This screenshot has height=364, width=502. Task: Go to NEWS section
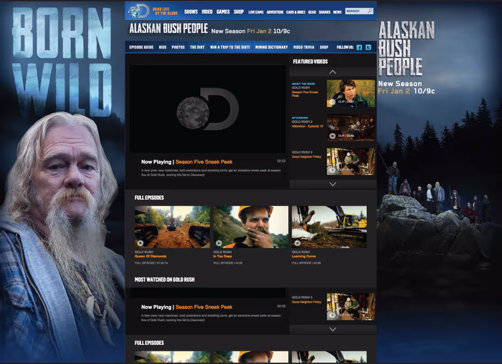point(338,12)
